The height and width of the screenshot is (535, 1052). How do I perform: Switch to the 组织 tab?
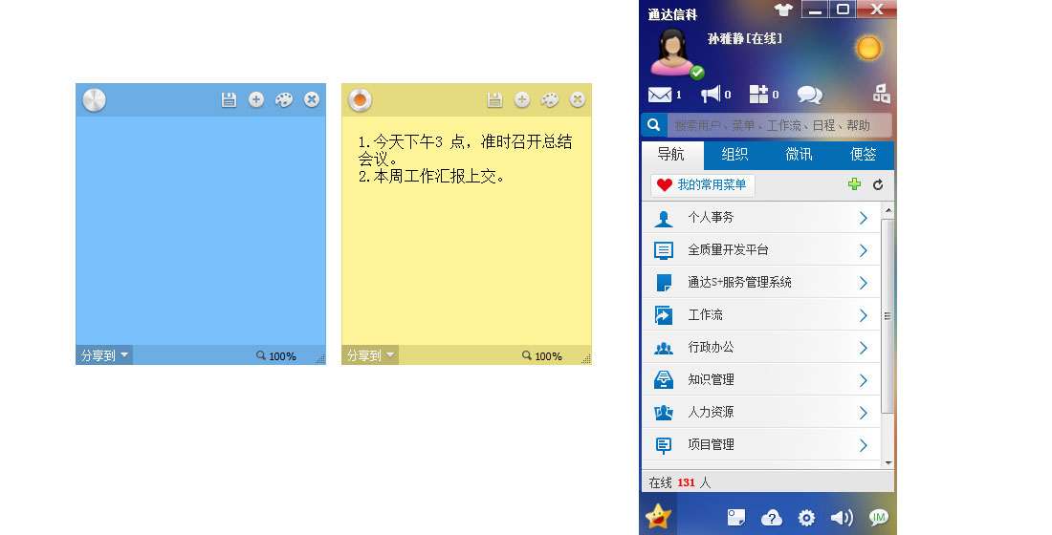[x=734, y=155]
